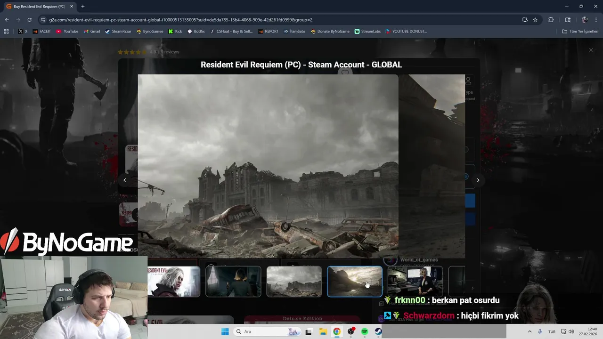Select the office woman thumbnail

pos(415,282)
